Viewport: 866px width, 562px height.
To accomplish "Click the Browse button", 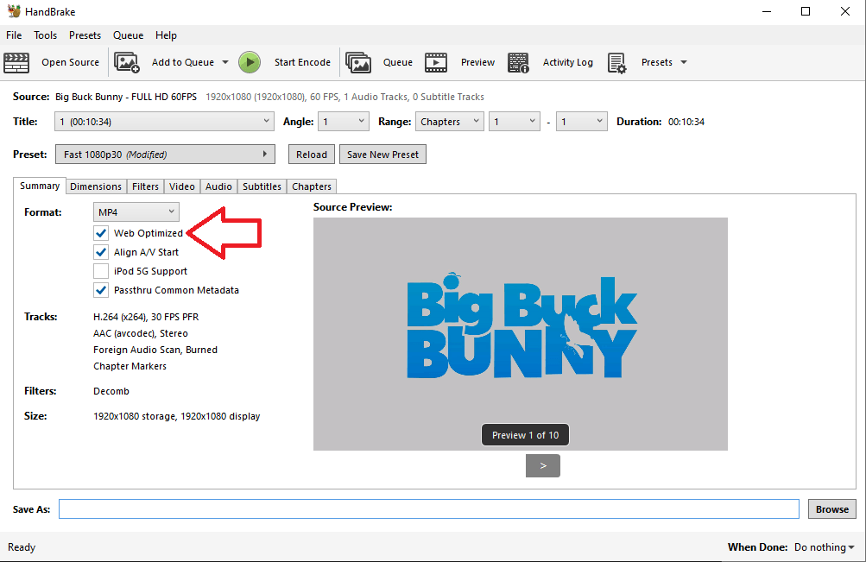I will coord(832,509).
